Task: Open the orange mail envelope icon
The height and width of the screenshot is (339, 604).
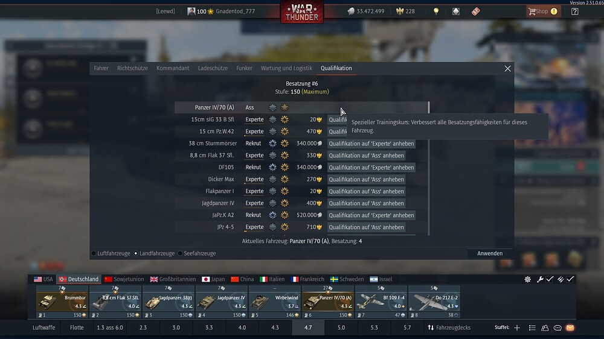Action: (570, 328)
